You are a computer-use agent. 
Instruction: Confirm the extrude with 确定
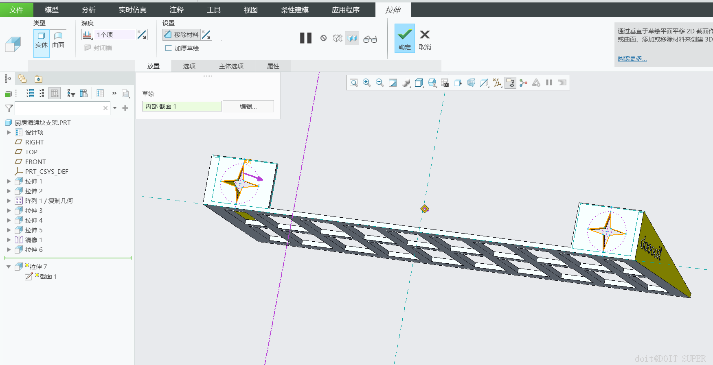[x=404, y=38]
